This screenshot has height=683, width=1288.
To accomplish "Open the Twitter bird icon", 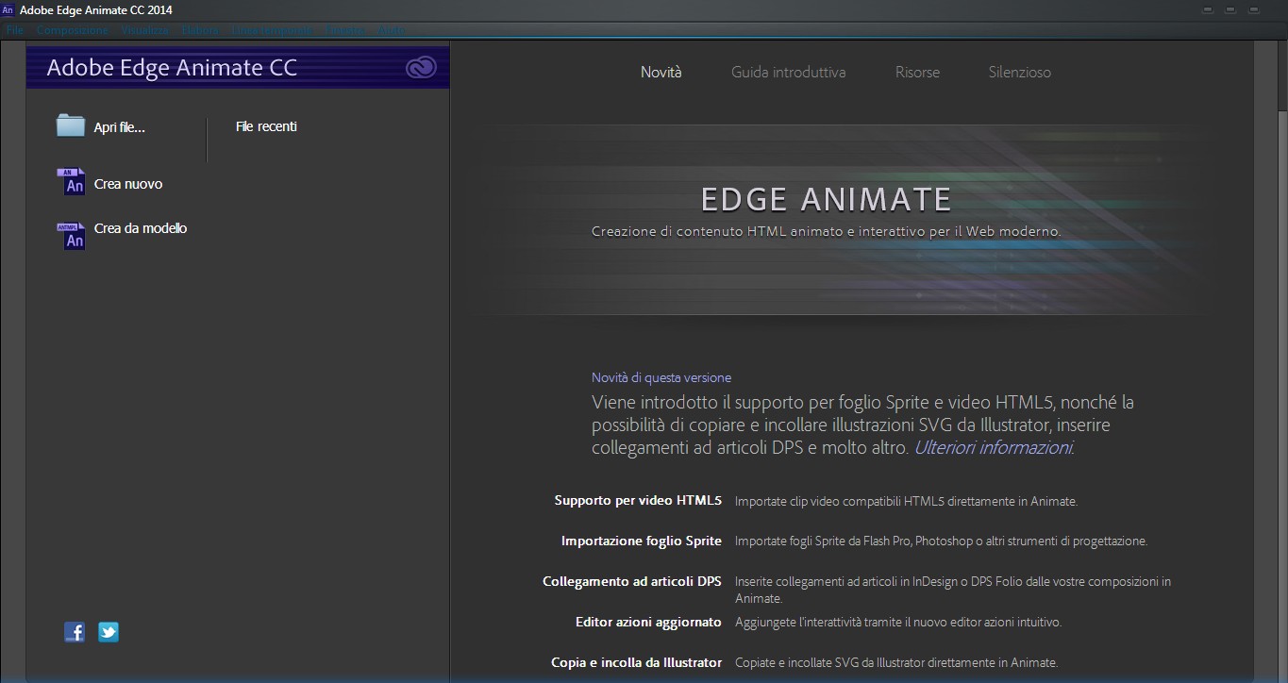I will [109, 632].
